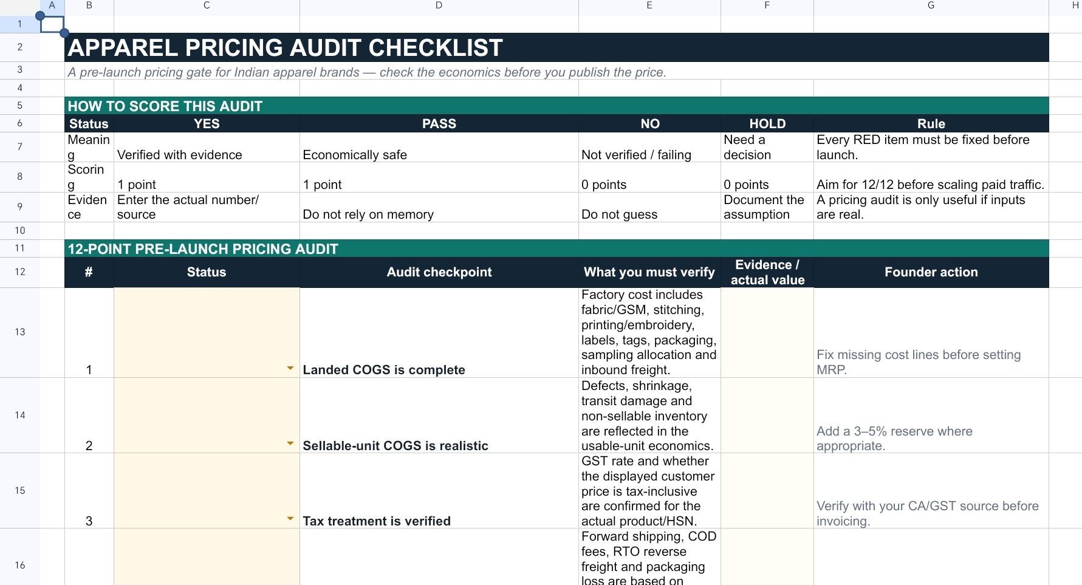Click the italic subtitle about pre-launch pricing gate
Image resolution: width=1082 pixels, height=585 pixels.
[x=556, y=72]
